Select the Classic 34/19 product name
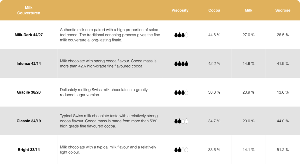This screenshot has width=300, height=164. point(29,121)
